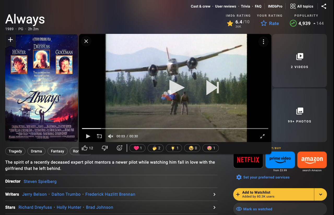
Task: Open the 99+ Photos gallery tile
Action: click(x=300, y=115)
